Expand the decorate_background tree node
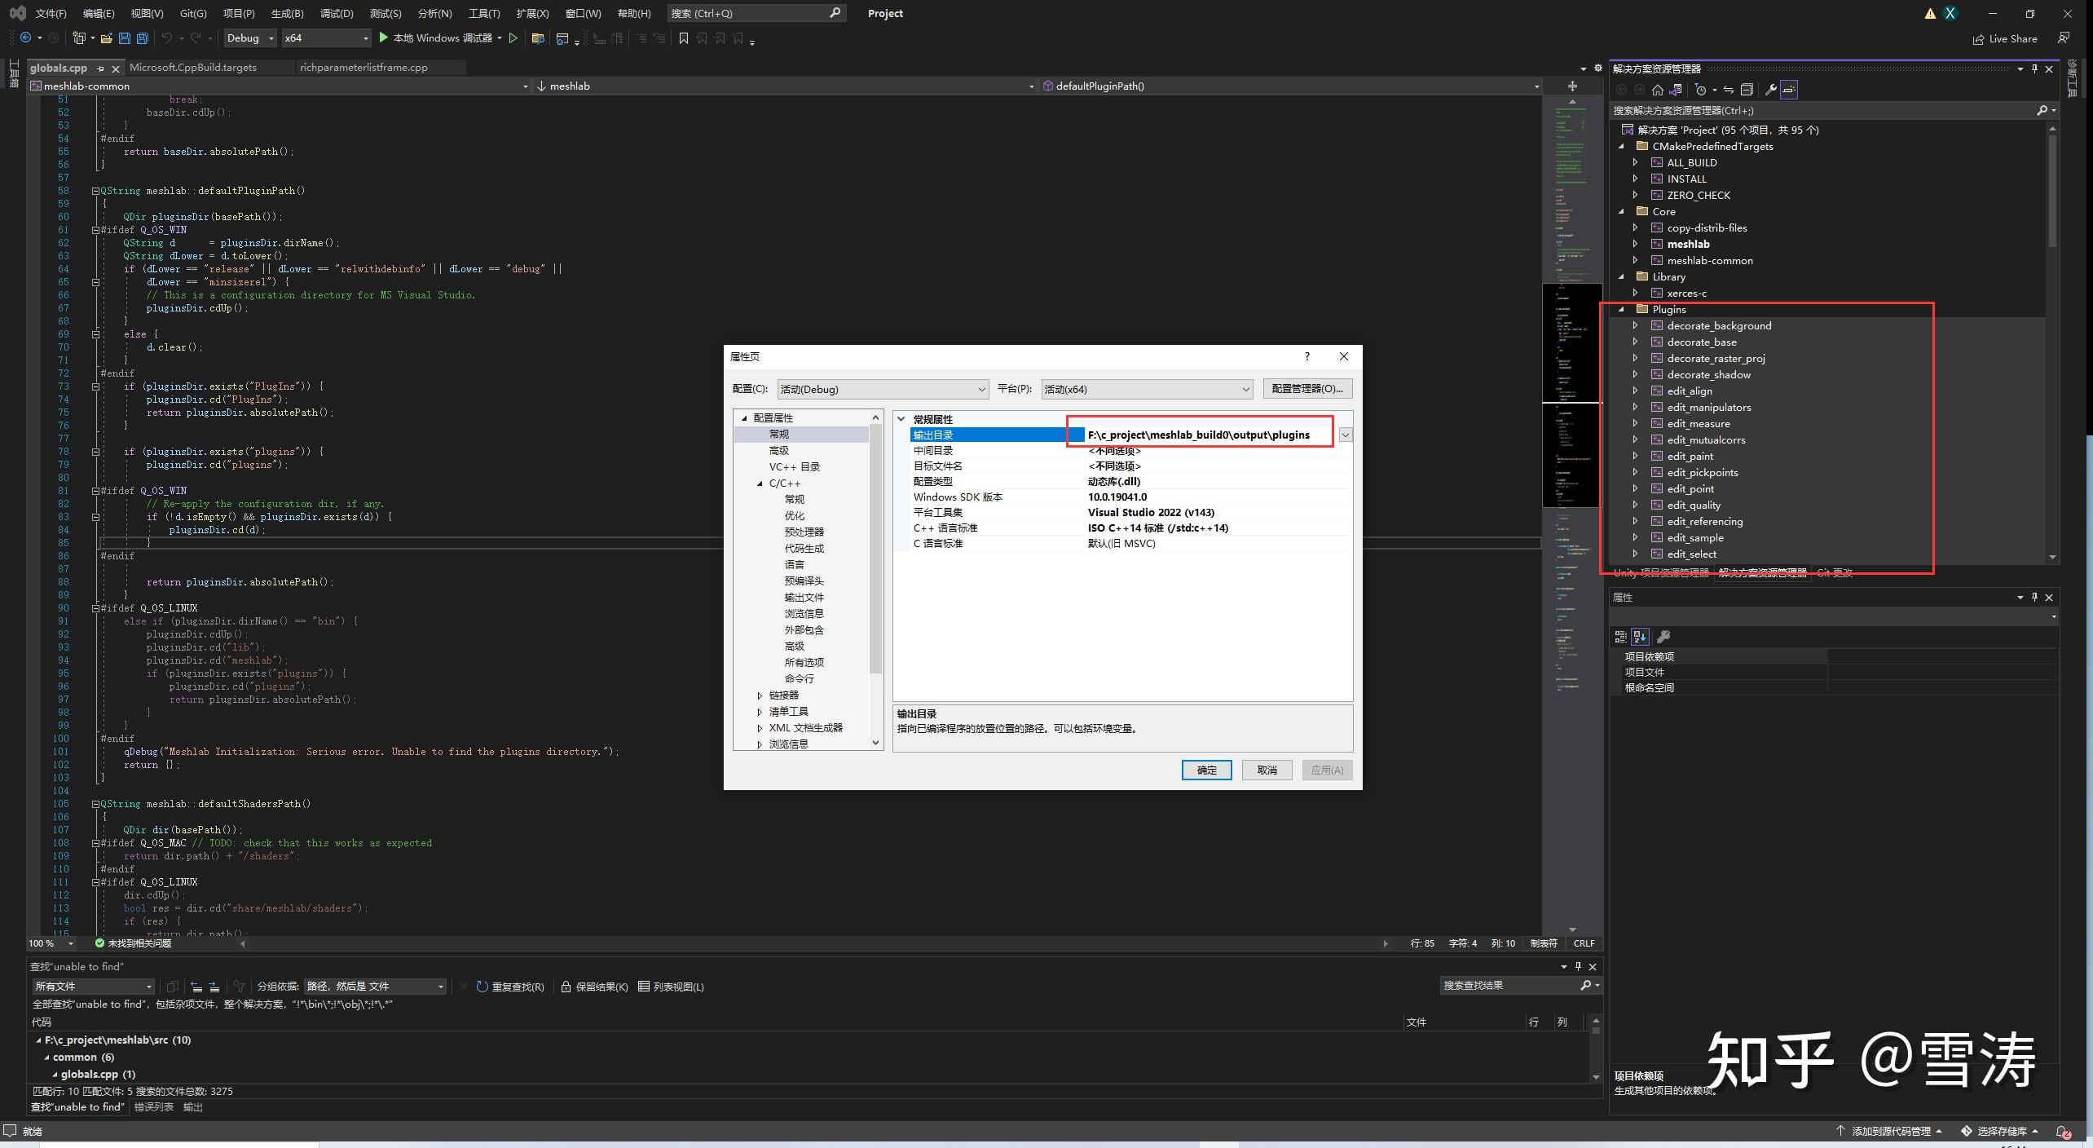 click(1637, 325)
